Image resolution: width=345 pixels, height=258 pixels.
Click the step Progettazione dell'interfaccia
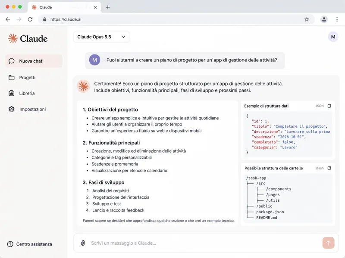(121, 197)
